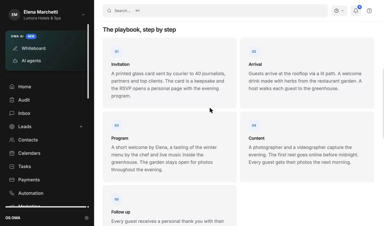This screenshot has width=384, height=226.
Task: Expand the Elena Marchetti account chevron
Action: coord(83,15)
